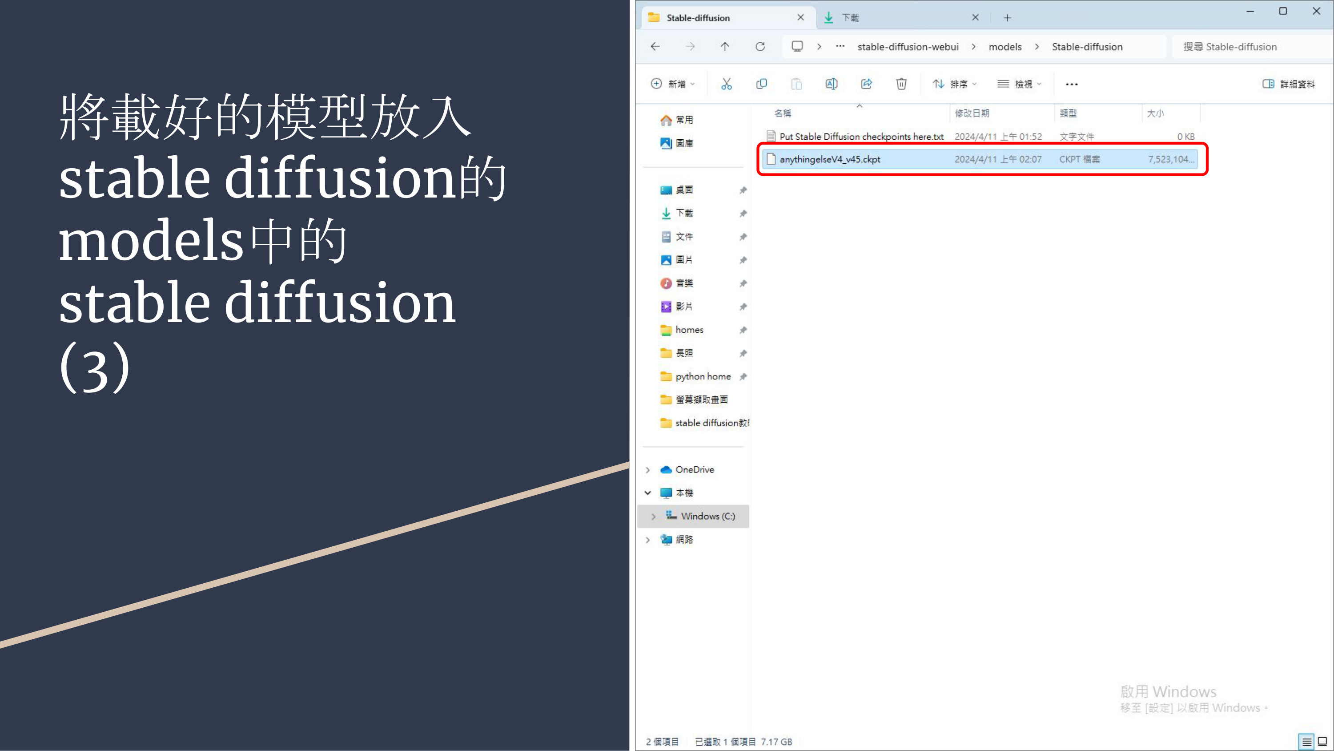Refresh the folder view

pyautogui.click(x=760, y=47)
